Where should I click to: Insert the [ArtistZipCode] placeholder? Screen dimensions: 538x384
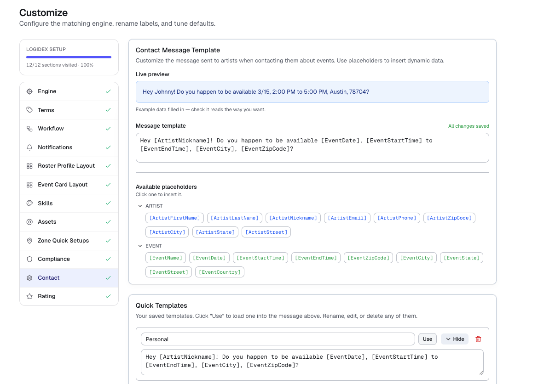(449, 218)
